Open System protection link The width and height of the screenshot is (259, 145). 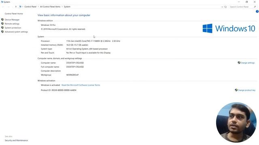[13, 28]
